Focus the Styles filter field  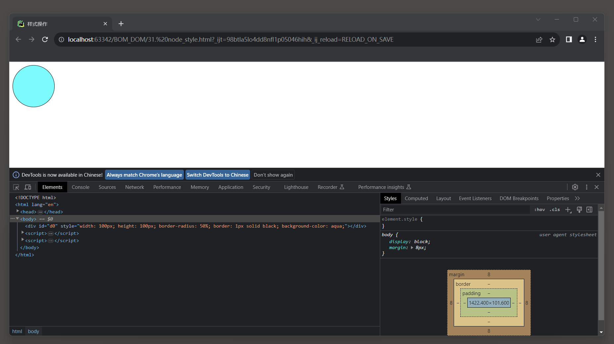(x=455, y=210)
